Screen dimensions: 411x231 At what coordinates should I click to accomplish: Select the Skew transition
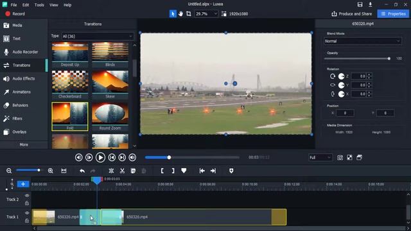[x=110, y=85]
